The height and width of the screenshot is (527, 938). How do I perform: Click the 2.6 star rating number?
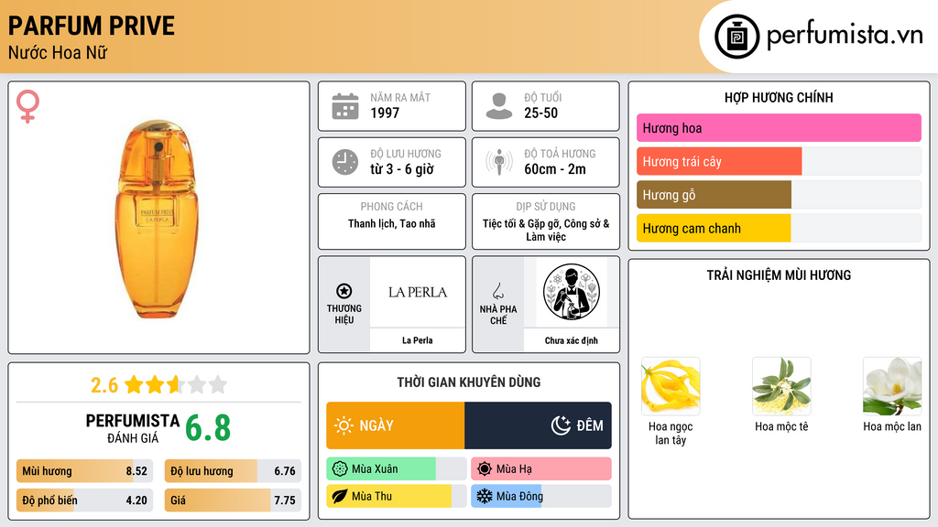pos(104,385)
